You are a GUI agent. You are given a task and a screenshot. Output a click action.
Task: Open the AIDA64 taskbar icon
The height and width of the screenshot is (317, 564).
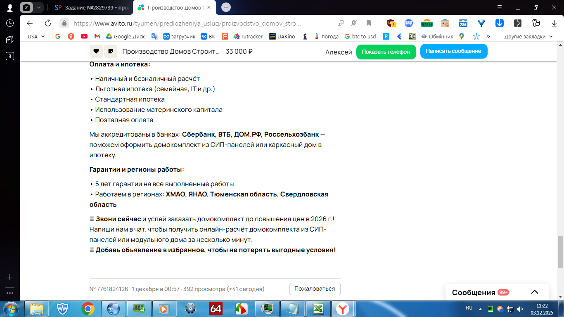[x=216, y=309]
